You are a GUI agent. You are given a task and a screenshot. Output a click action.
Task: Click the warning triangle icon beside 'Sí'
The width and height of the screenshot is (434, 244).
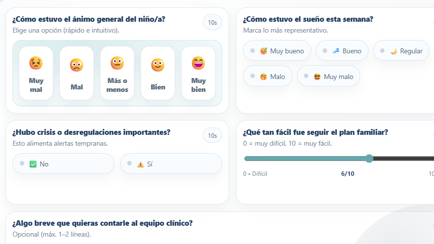141,164
